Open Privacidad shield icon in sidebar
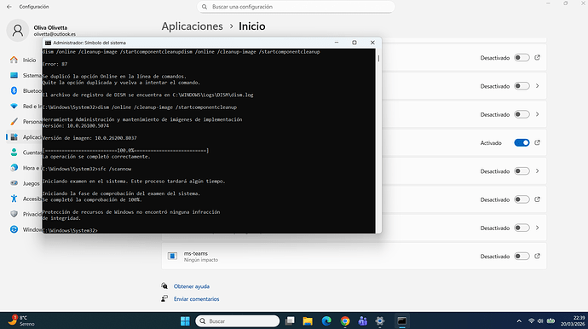The width and height of the screenshot is (588, 329). tap(14, 214)
